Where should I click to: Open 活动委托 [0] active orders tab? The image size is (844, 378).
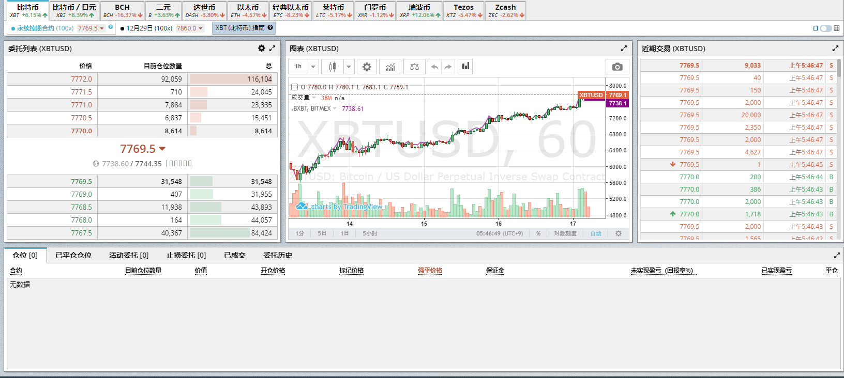(129, 255)
